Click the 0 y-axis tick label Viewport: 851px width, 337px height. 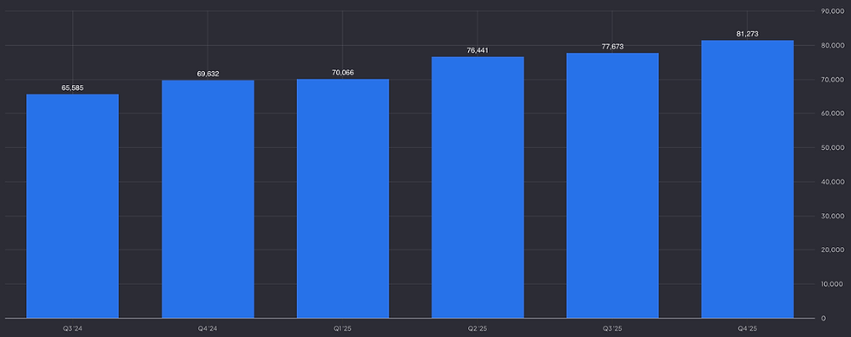tap(823, 318)
